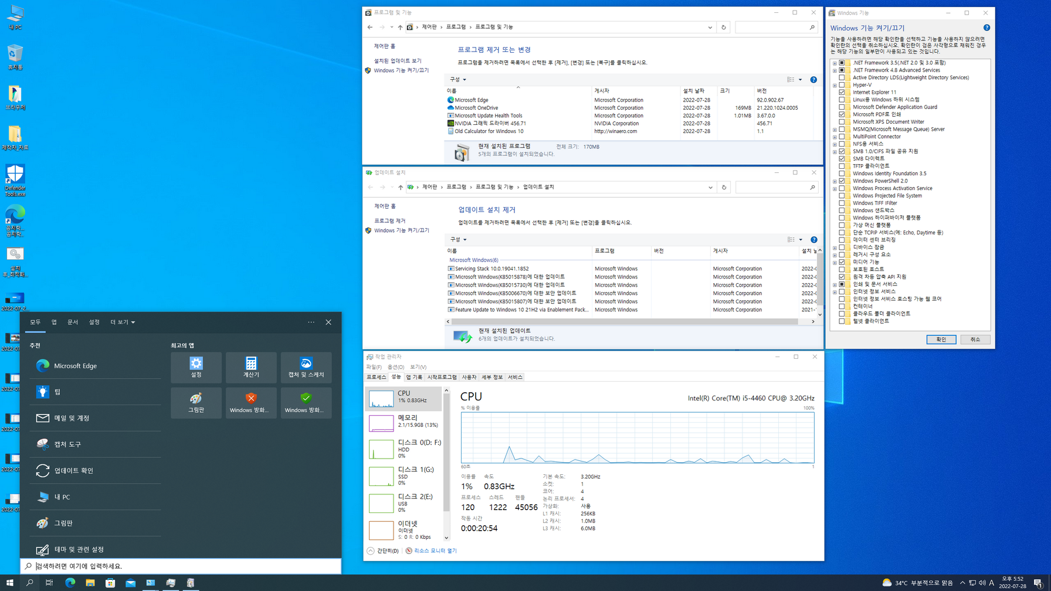Close the search panel with the X icon

point(328,322)
